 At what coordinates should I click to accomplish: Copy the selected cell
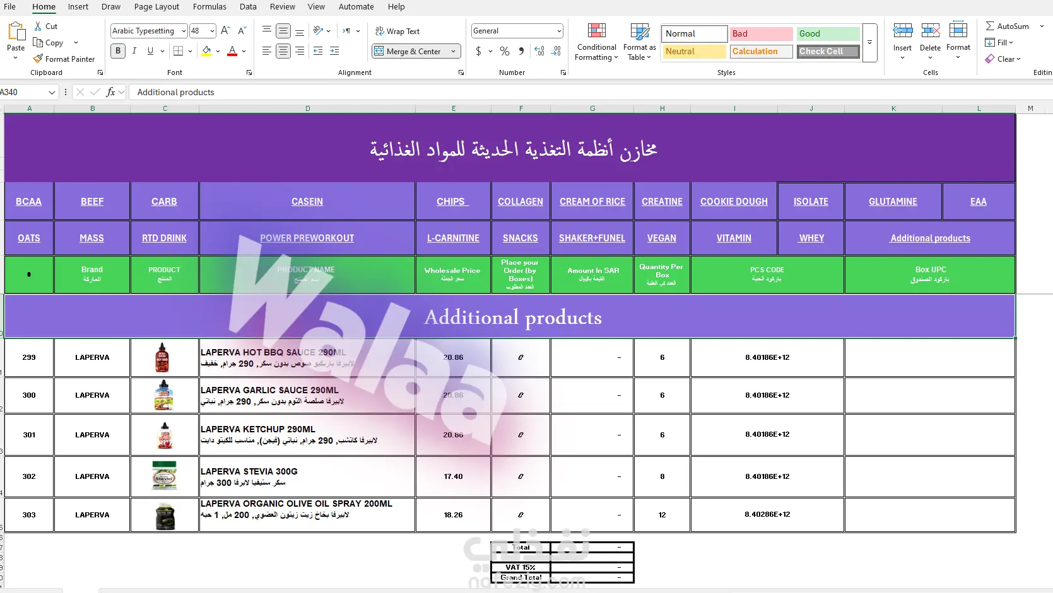pos(49,43)
